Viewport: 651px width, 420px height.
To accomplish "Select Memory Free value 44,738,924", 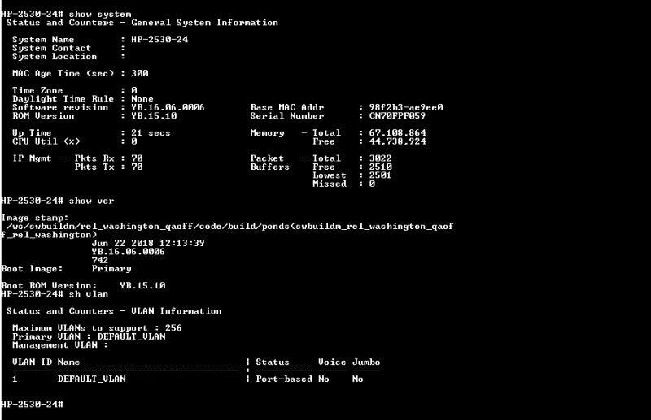I will tap(397, 141).
